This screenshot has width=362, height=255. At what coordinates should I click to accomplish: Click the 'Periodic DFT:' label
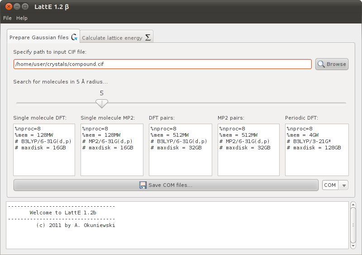tap(301, 118)
